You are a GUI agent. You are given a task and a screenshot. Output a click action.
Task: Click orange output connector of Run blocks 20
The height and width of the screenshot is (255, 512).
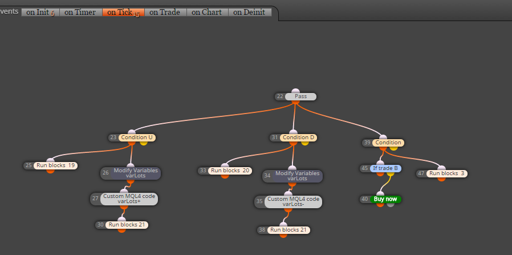(225, 176)
